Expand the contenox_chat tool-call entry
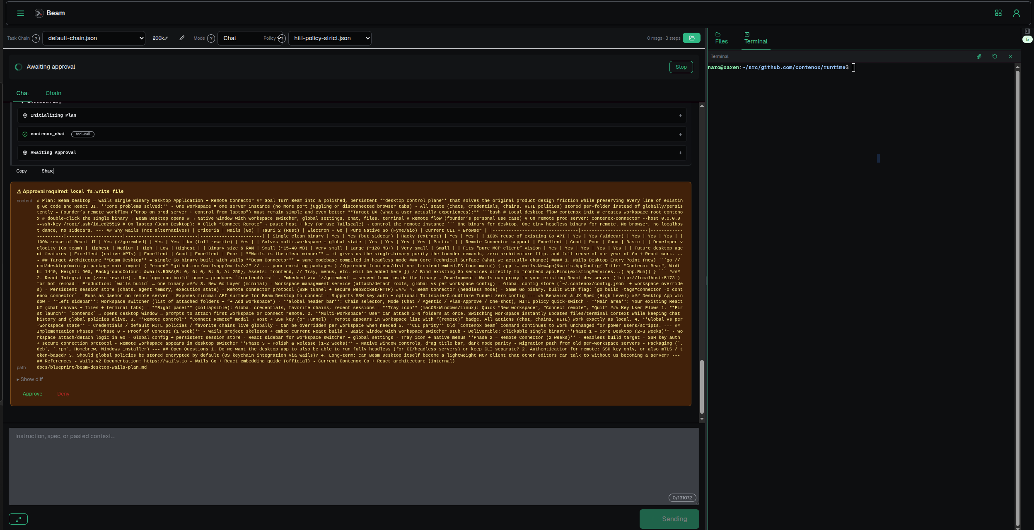This screenshot has width=1034, height=530. pos(680,134)
